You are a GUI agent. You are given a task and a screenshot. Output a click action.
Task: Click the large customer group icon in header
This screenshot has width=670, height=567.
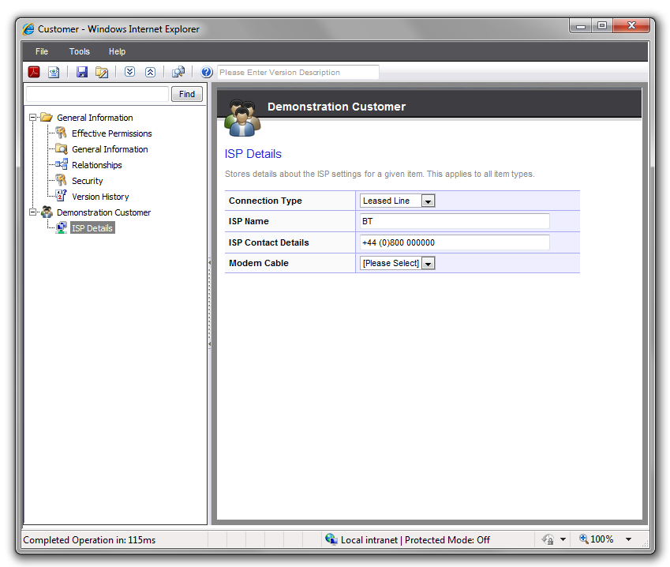(x=242, y=118)
